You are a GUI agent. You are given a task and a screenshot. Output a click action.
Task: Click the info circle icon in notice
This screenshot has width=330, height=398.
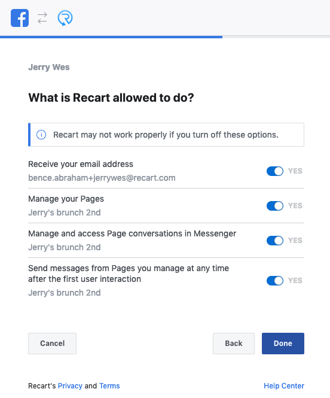click(x=41, y=135)
